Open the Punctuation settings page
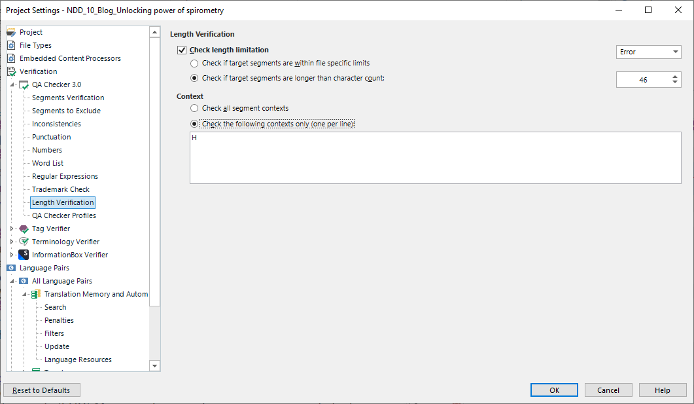Image resolution: width=694 pixels, height=404 pixels. click(51, 137)
